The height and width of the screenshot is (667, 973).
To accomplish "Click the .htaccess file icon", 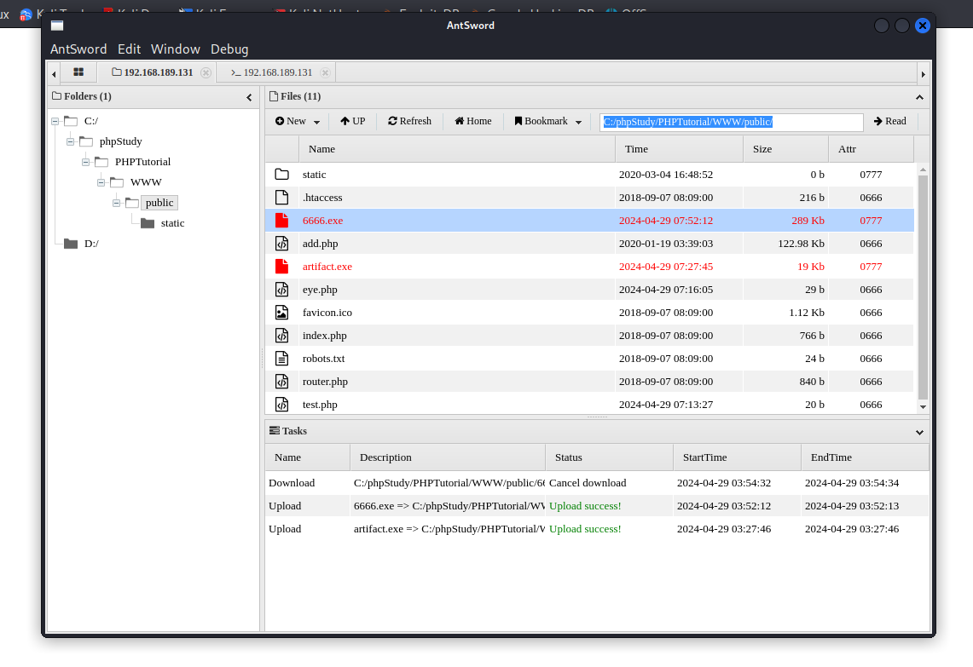I will point(281,197).
